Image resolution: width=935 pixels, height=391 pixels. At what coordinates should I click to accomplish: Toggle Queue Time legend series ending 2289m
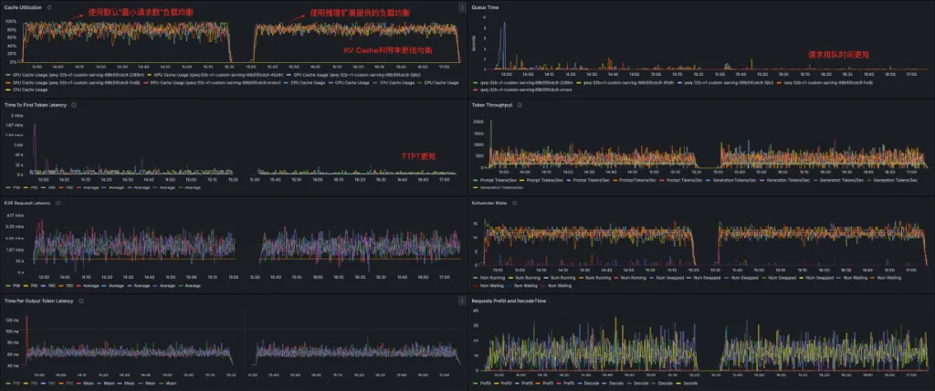pos(521,82)
